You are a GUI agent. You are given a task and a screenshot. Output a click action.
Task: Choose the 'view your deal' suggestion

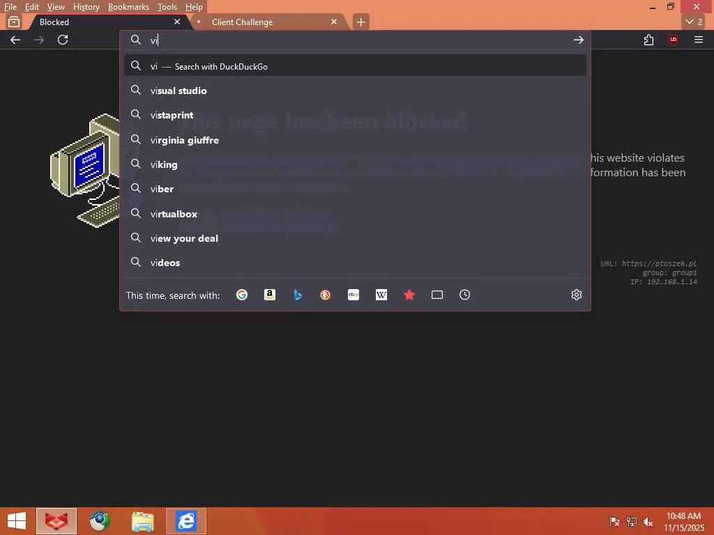tap(355, 238)
